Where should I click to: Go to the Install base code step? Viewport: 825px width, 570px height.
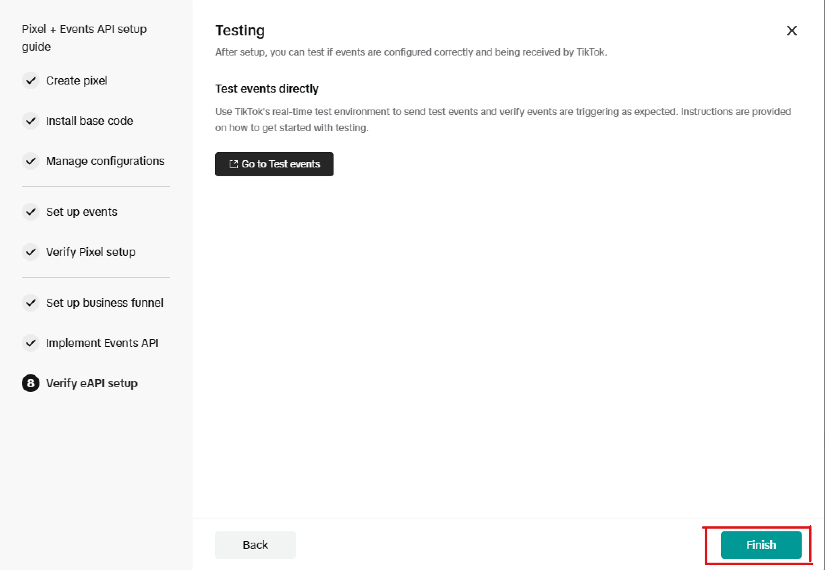tap(89, 121)
